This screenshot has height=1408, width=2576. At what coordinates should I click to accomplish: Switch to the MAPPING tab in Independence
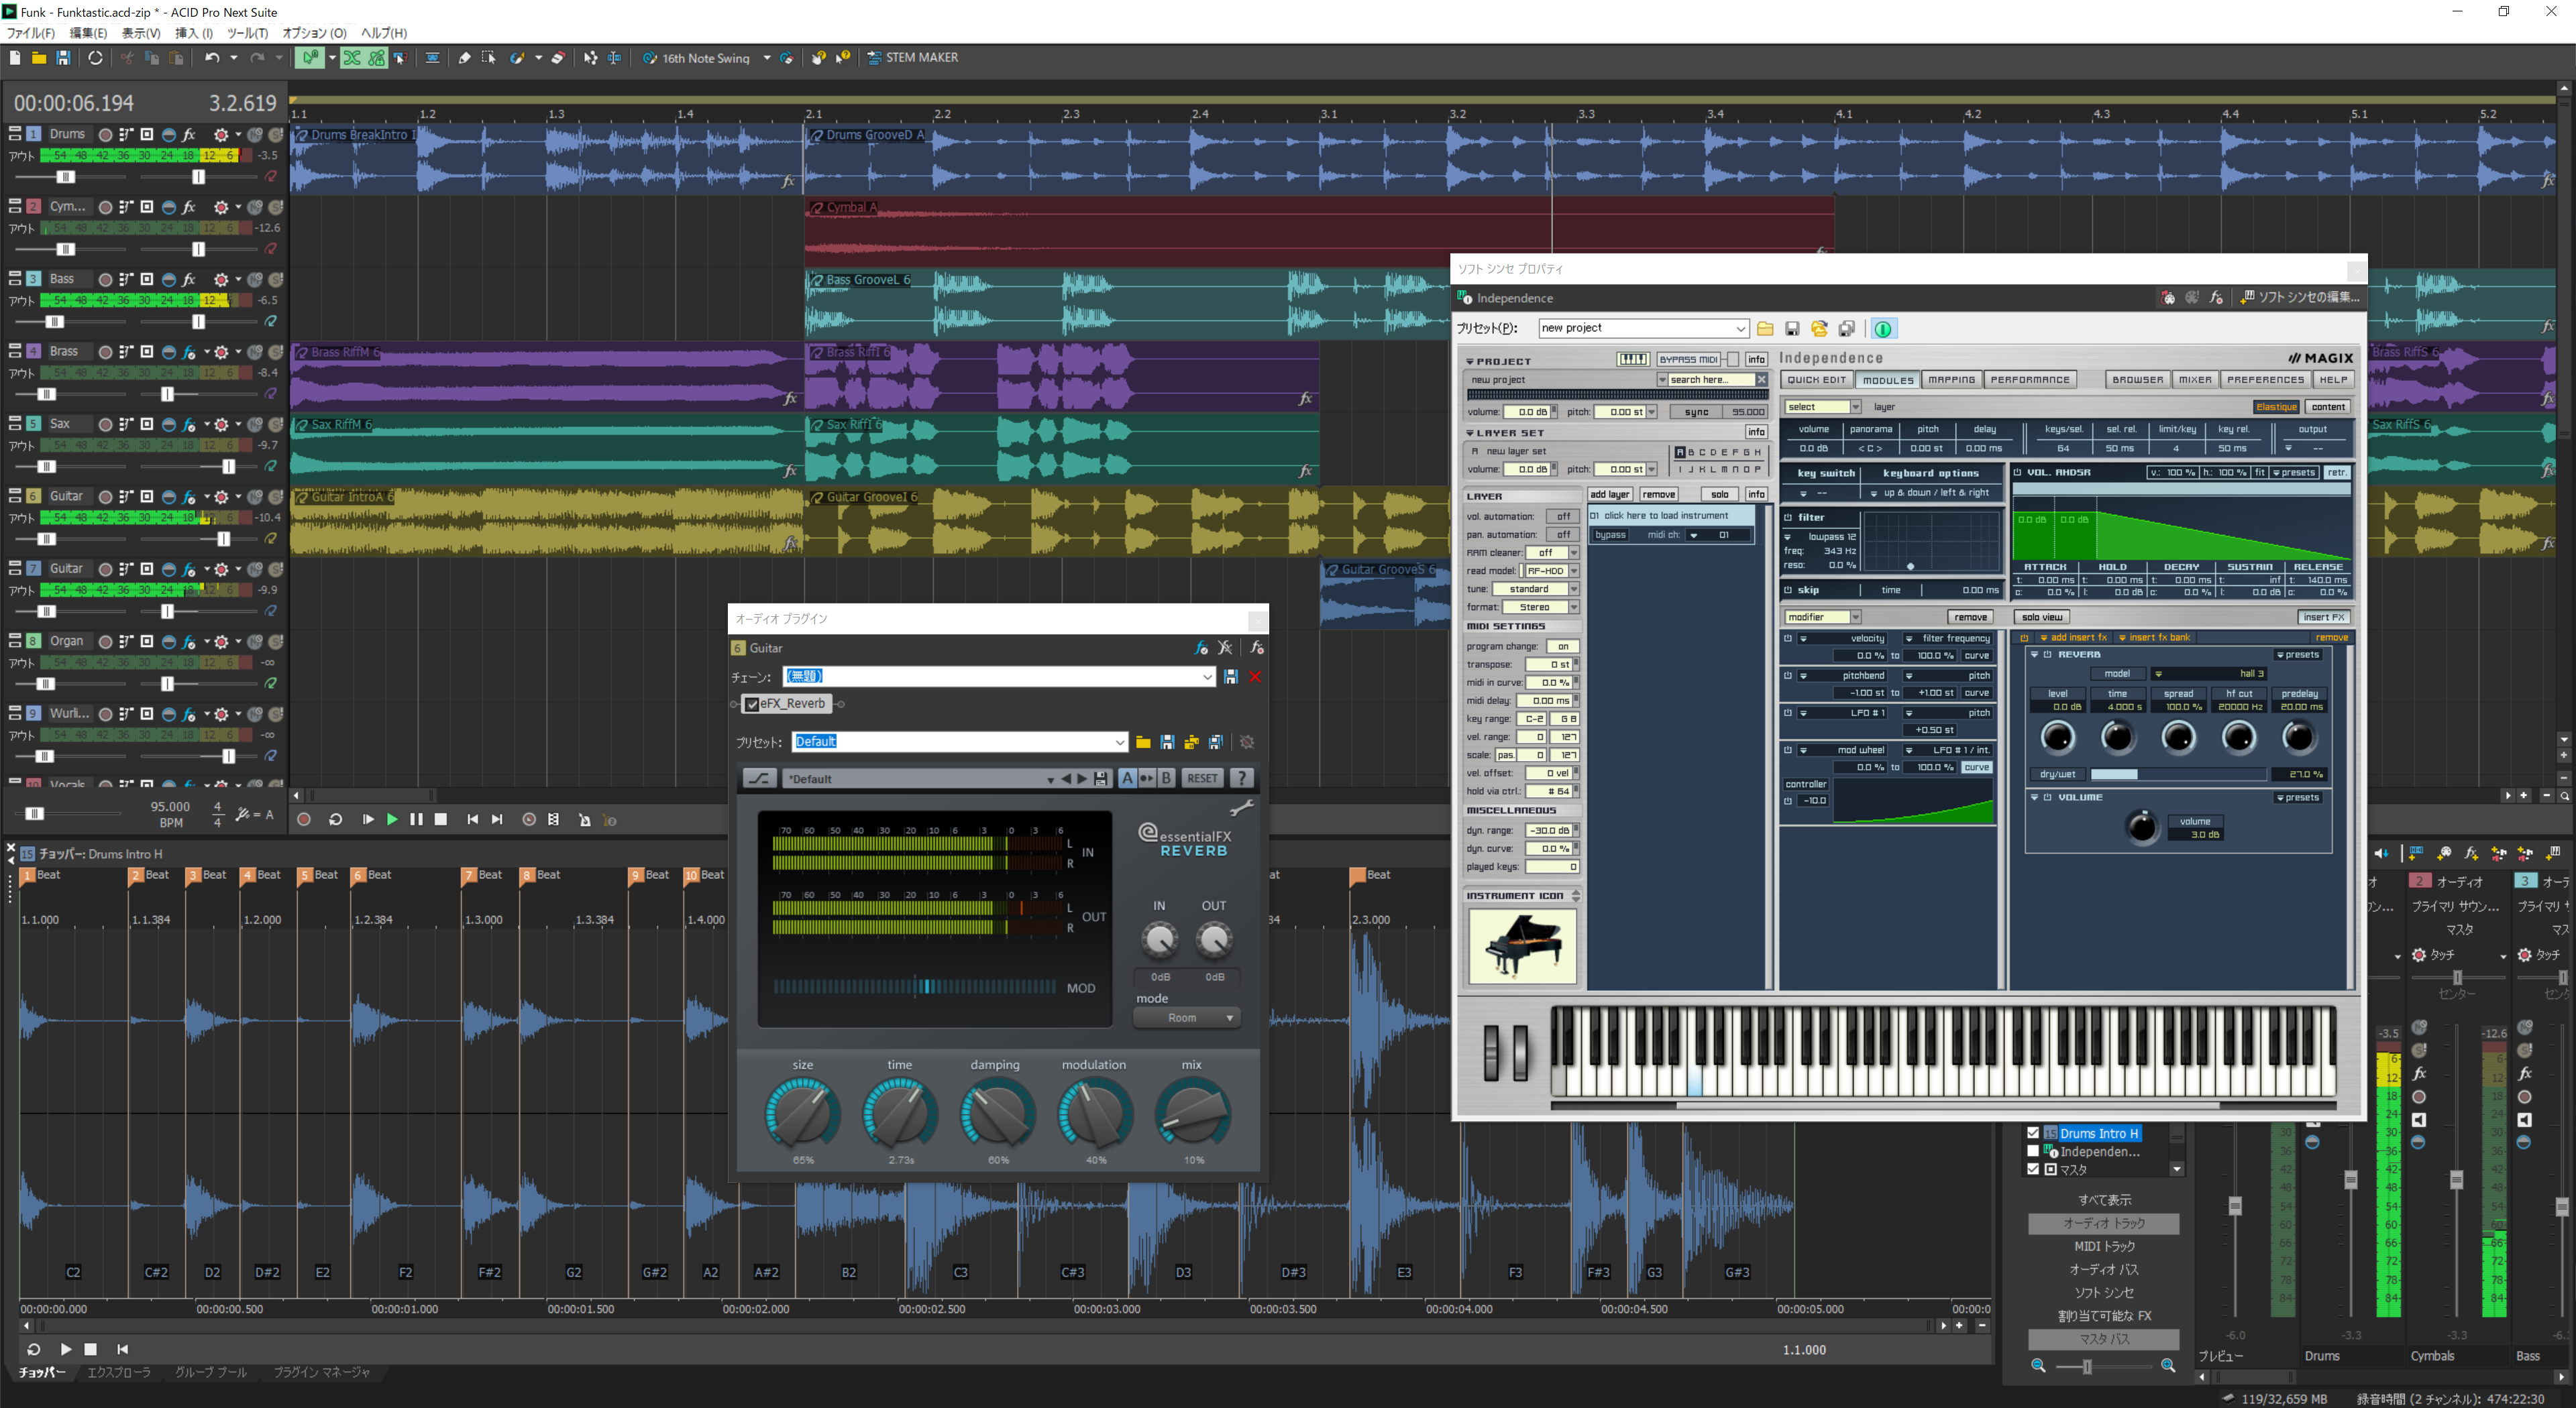[x=1951, y=379]
